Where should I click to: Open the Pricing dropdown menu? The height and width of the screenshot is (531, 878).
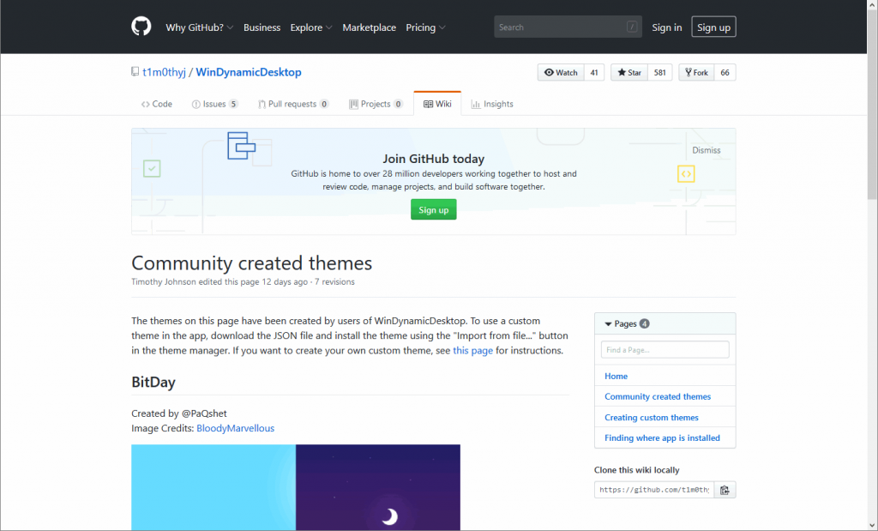click(x=425, y=27)
